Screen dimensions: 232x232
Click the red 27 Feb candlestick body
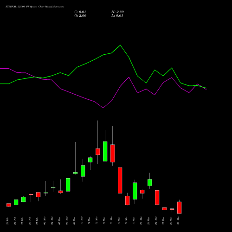point(39,194)
